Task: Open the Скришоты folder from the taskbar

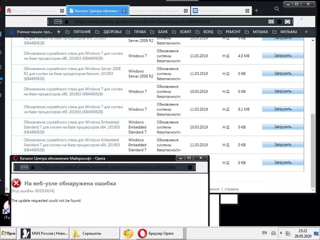Action: click(x=95, y=233)
